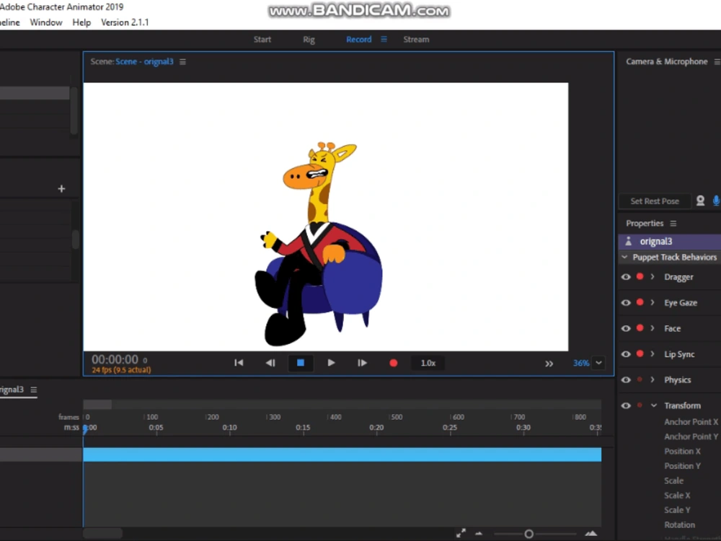The height and width of the screenshot is (541, 721).
Task: Hide the Lip Sync behavior eye icon
Action: [626, 354]
